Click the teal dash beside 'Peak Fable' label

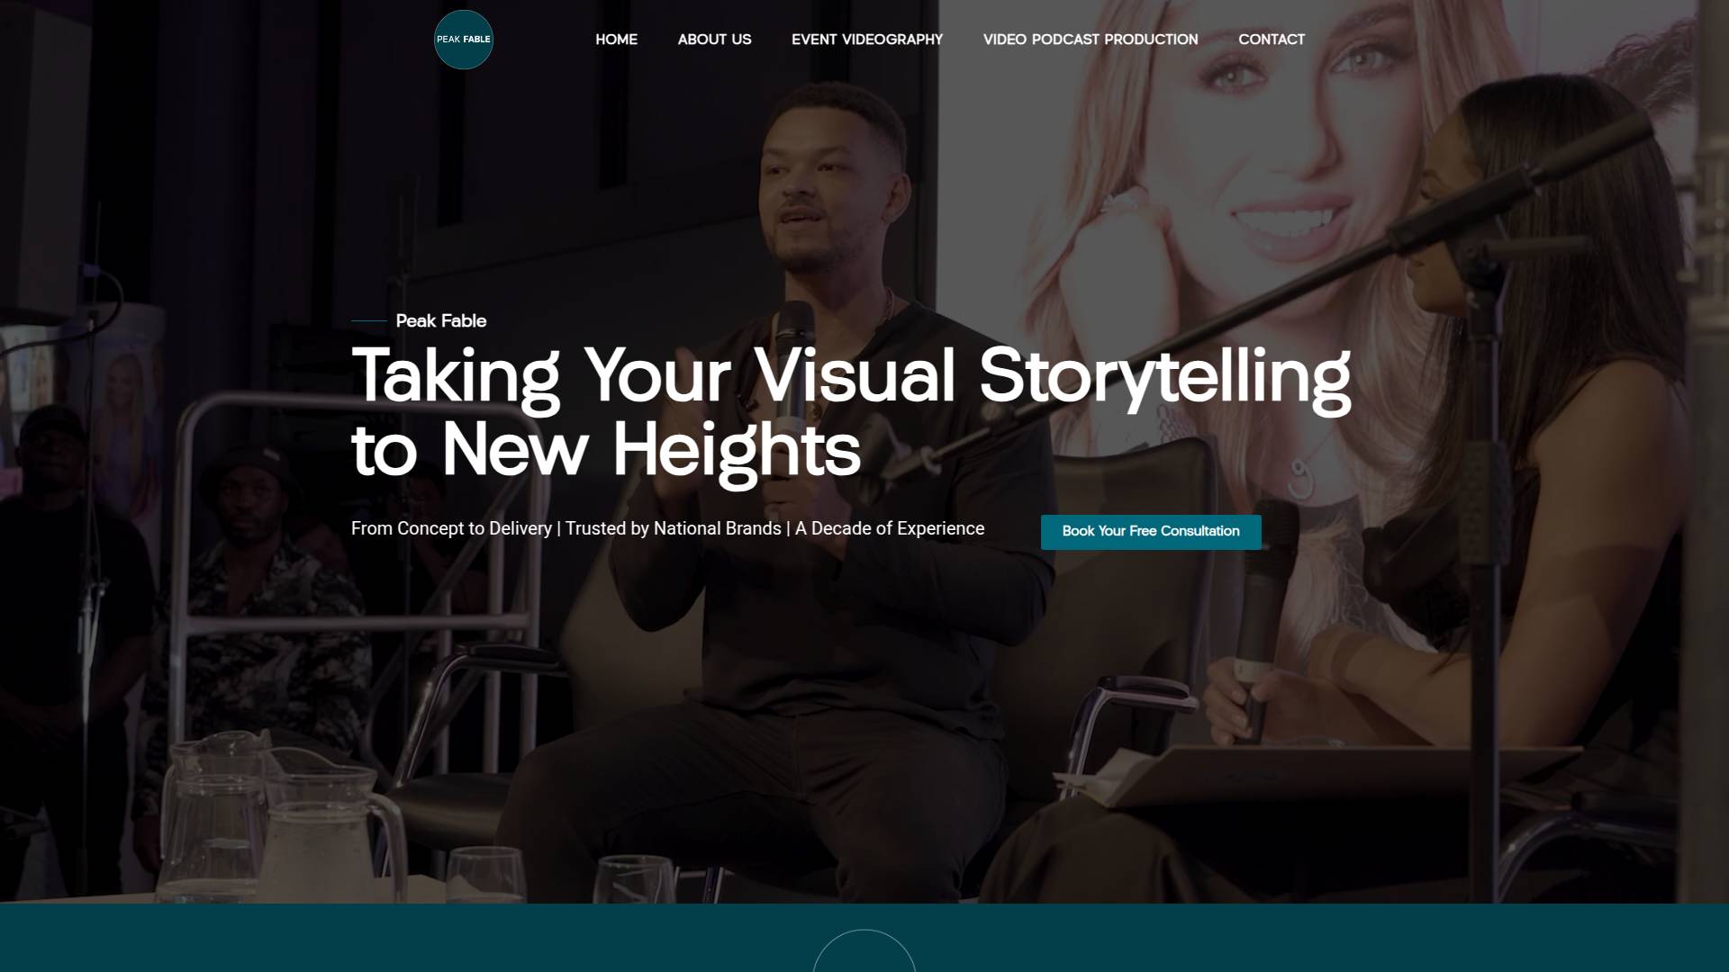coord(368,321)
